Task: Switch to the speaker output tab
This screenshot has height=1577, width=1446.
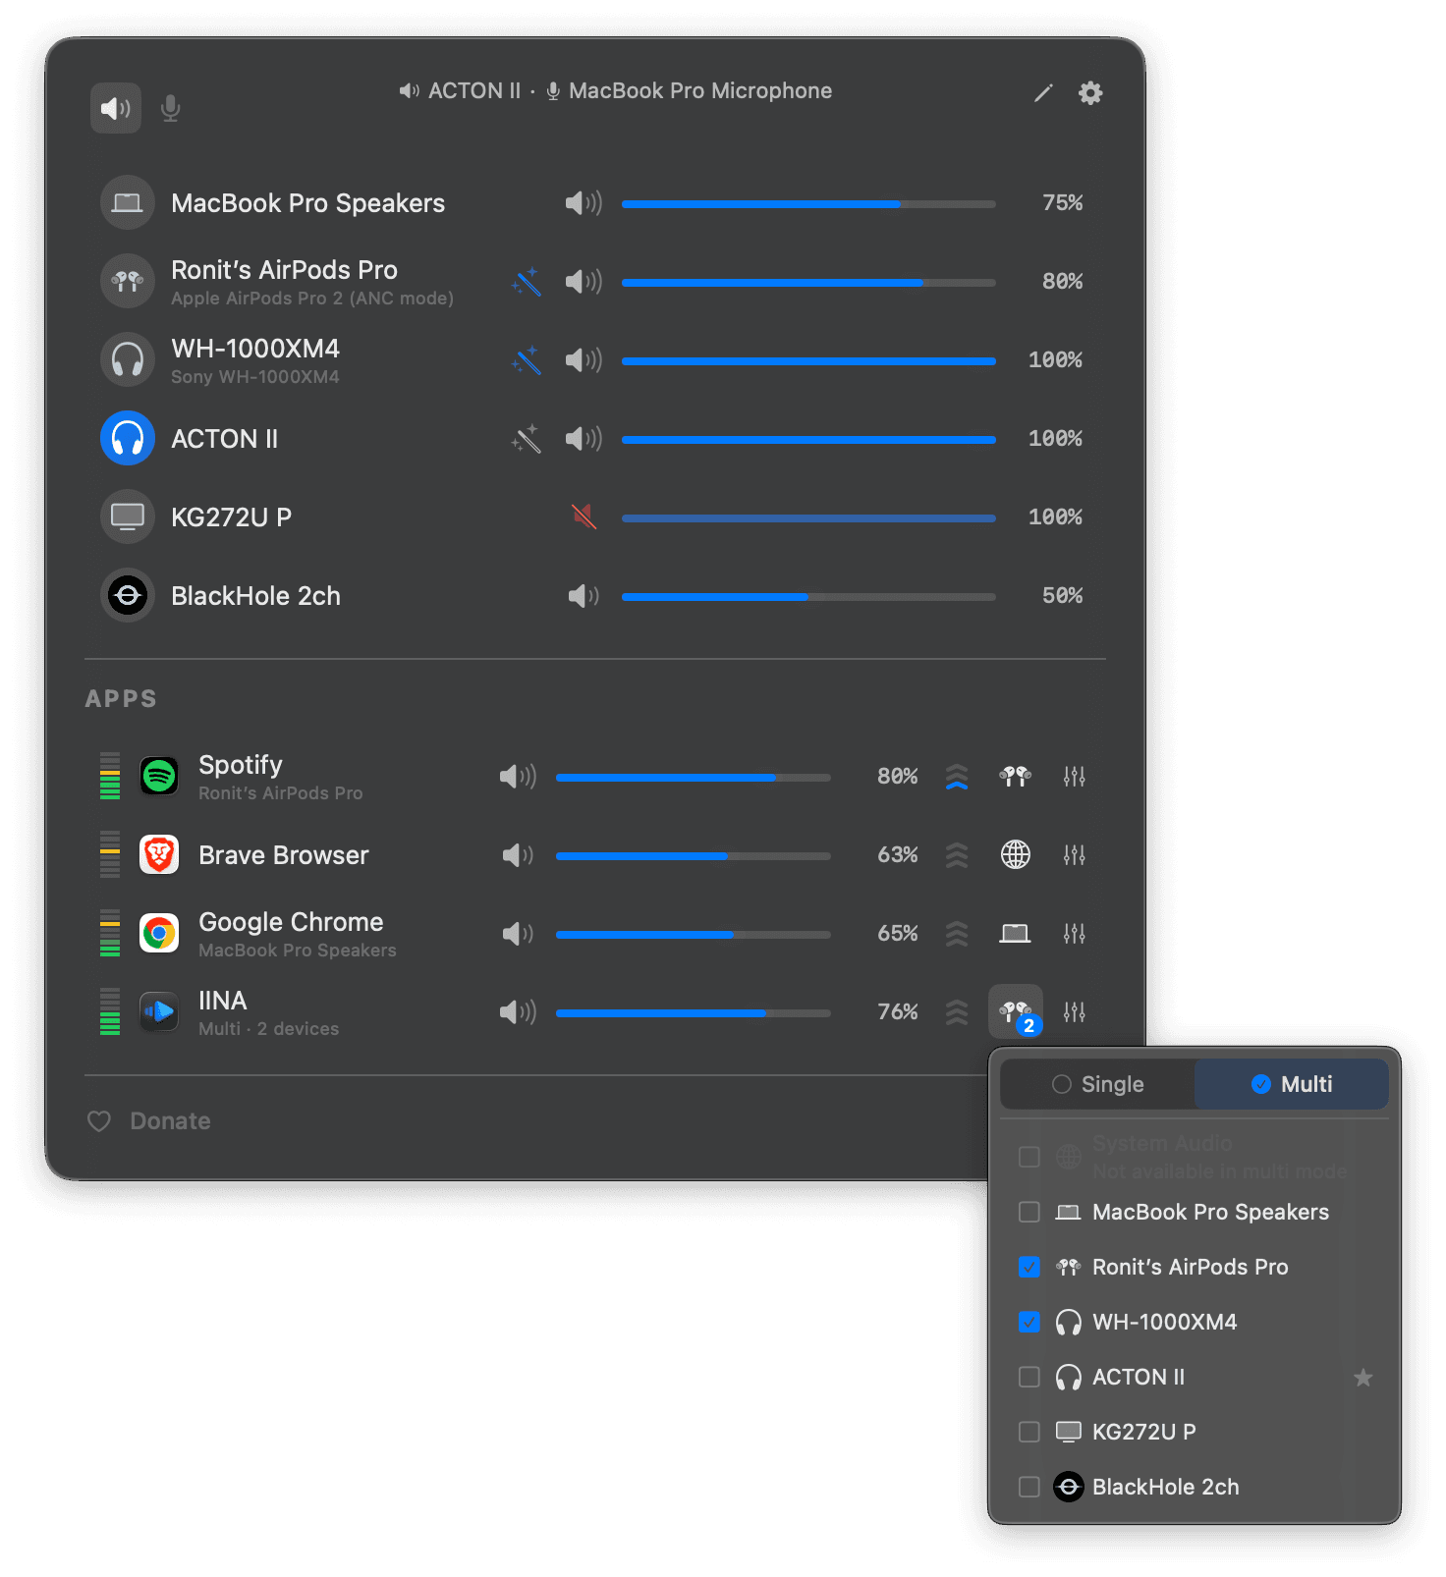Action: [x=116, y=108]
